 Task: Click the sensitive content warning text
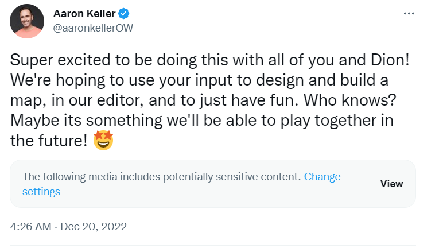(161, 177)
